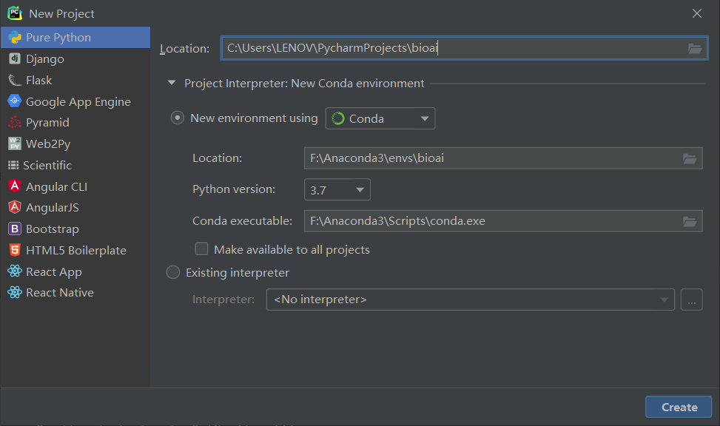
Task: Enable Make available to all projects
Action: pos(201,248)
